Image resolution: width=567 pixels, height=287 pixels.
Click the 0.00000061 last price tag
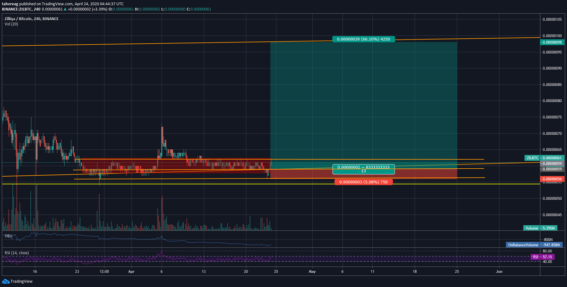pyautogui.click(x=552, y=158)
